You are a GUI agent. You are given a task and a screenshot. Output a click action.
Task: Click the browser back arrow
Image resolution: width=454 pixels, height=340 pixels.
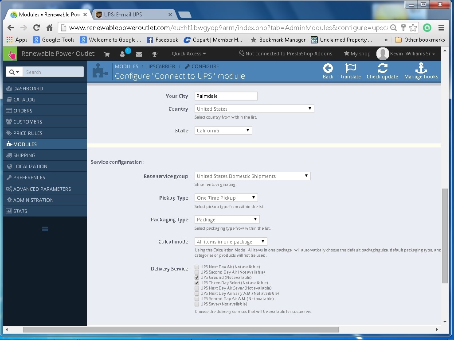pos(11,28)
